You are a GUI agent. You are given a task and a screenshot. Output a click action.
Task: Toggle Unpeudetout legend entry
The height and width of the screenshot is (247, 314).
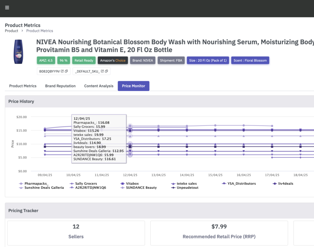point(185,187)
